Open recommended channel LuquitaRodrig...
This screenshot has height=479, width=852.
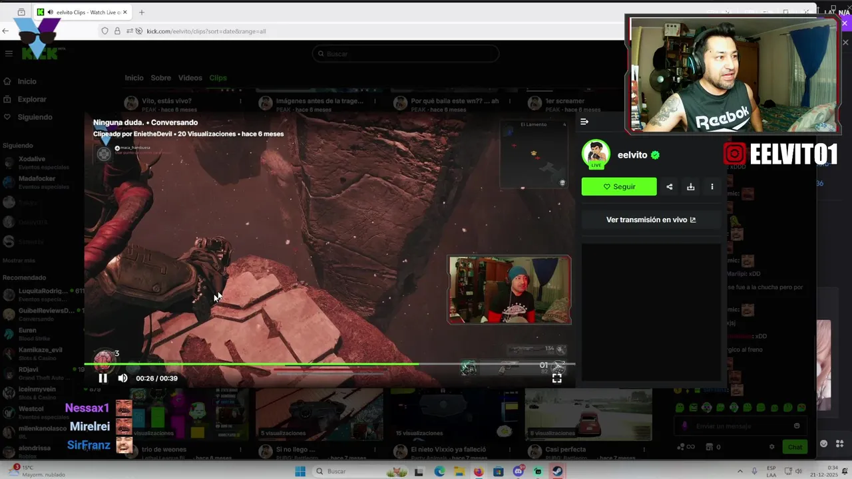41,295
